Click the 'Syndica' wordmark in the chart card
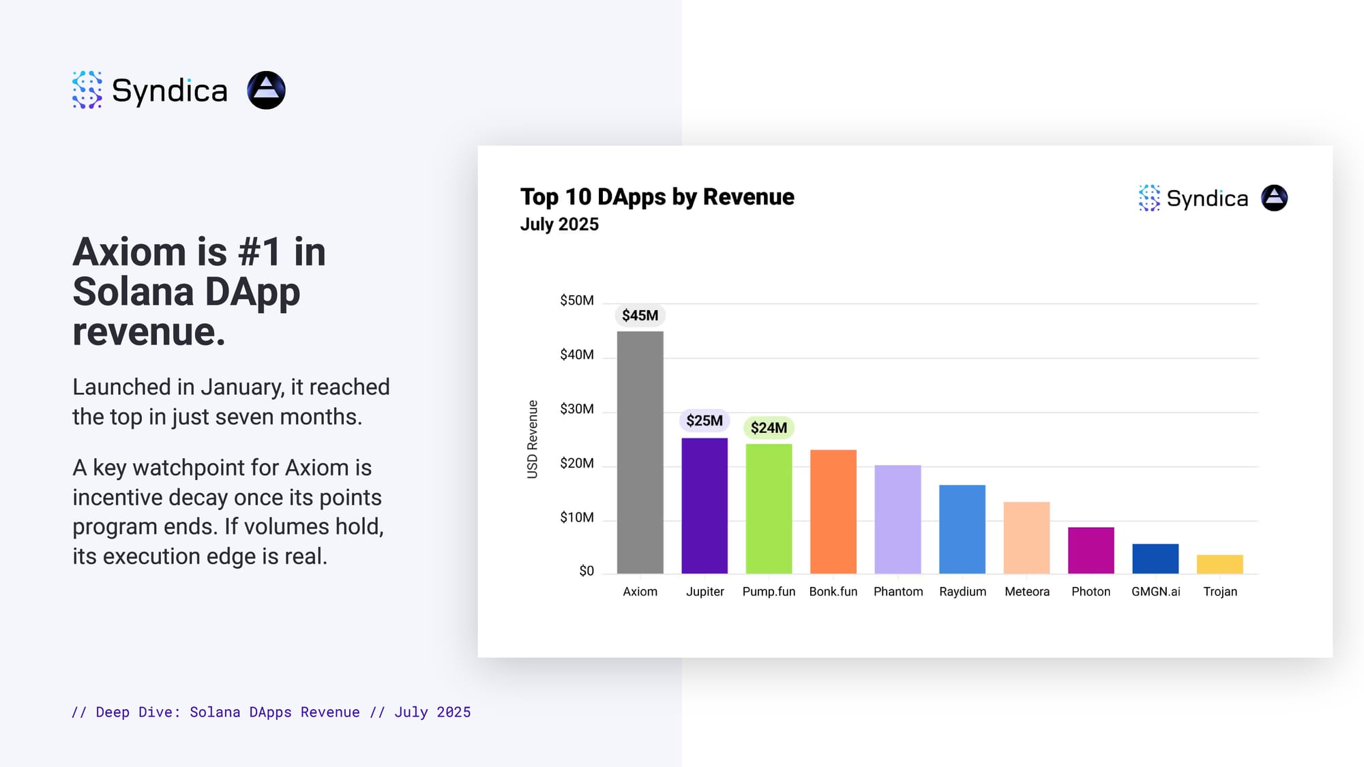 pyautogui.click(x=1207, y=198)
